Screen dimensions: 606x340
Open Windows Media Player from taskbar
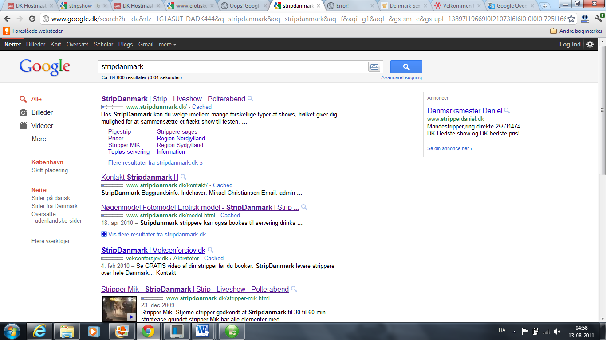[93, 331]
